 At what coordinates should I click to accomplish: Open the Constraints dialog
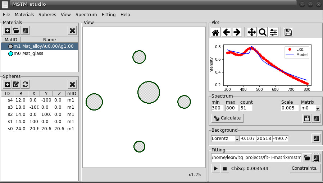point(305,168)
